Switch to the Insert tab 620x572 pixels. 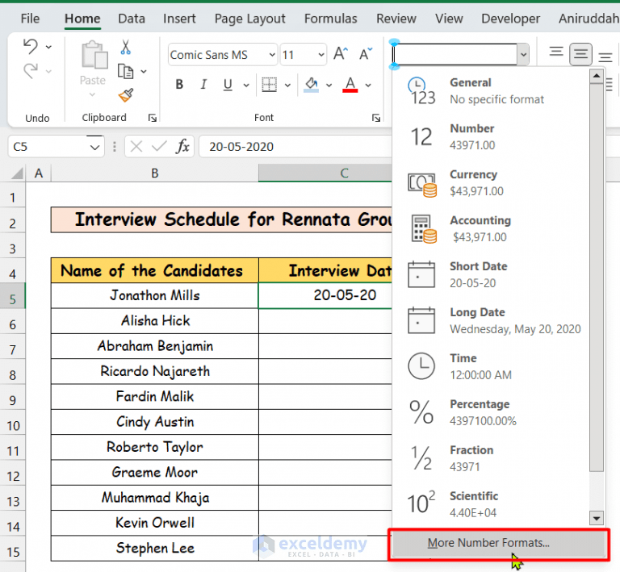tap(179, 19)
